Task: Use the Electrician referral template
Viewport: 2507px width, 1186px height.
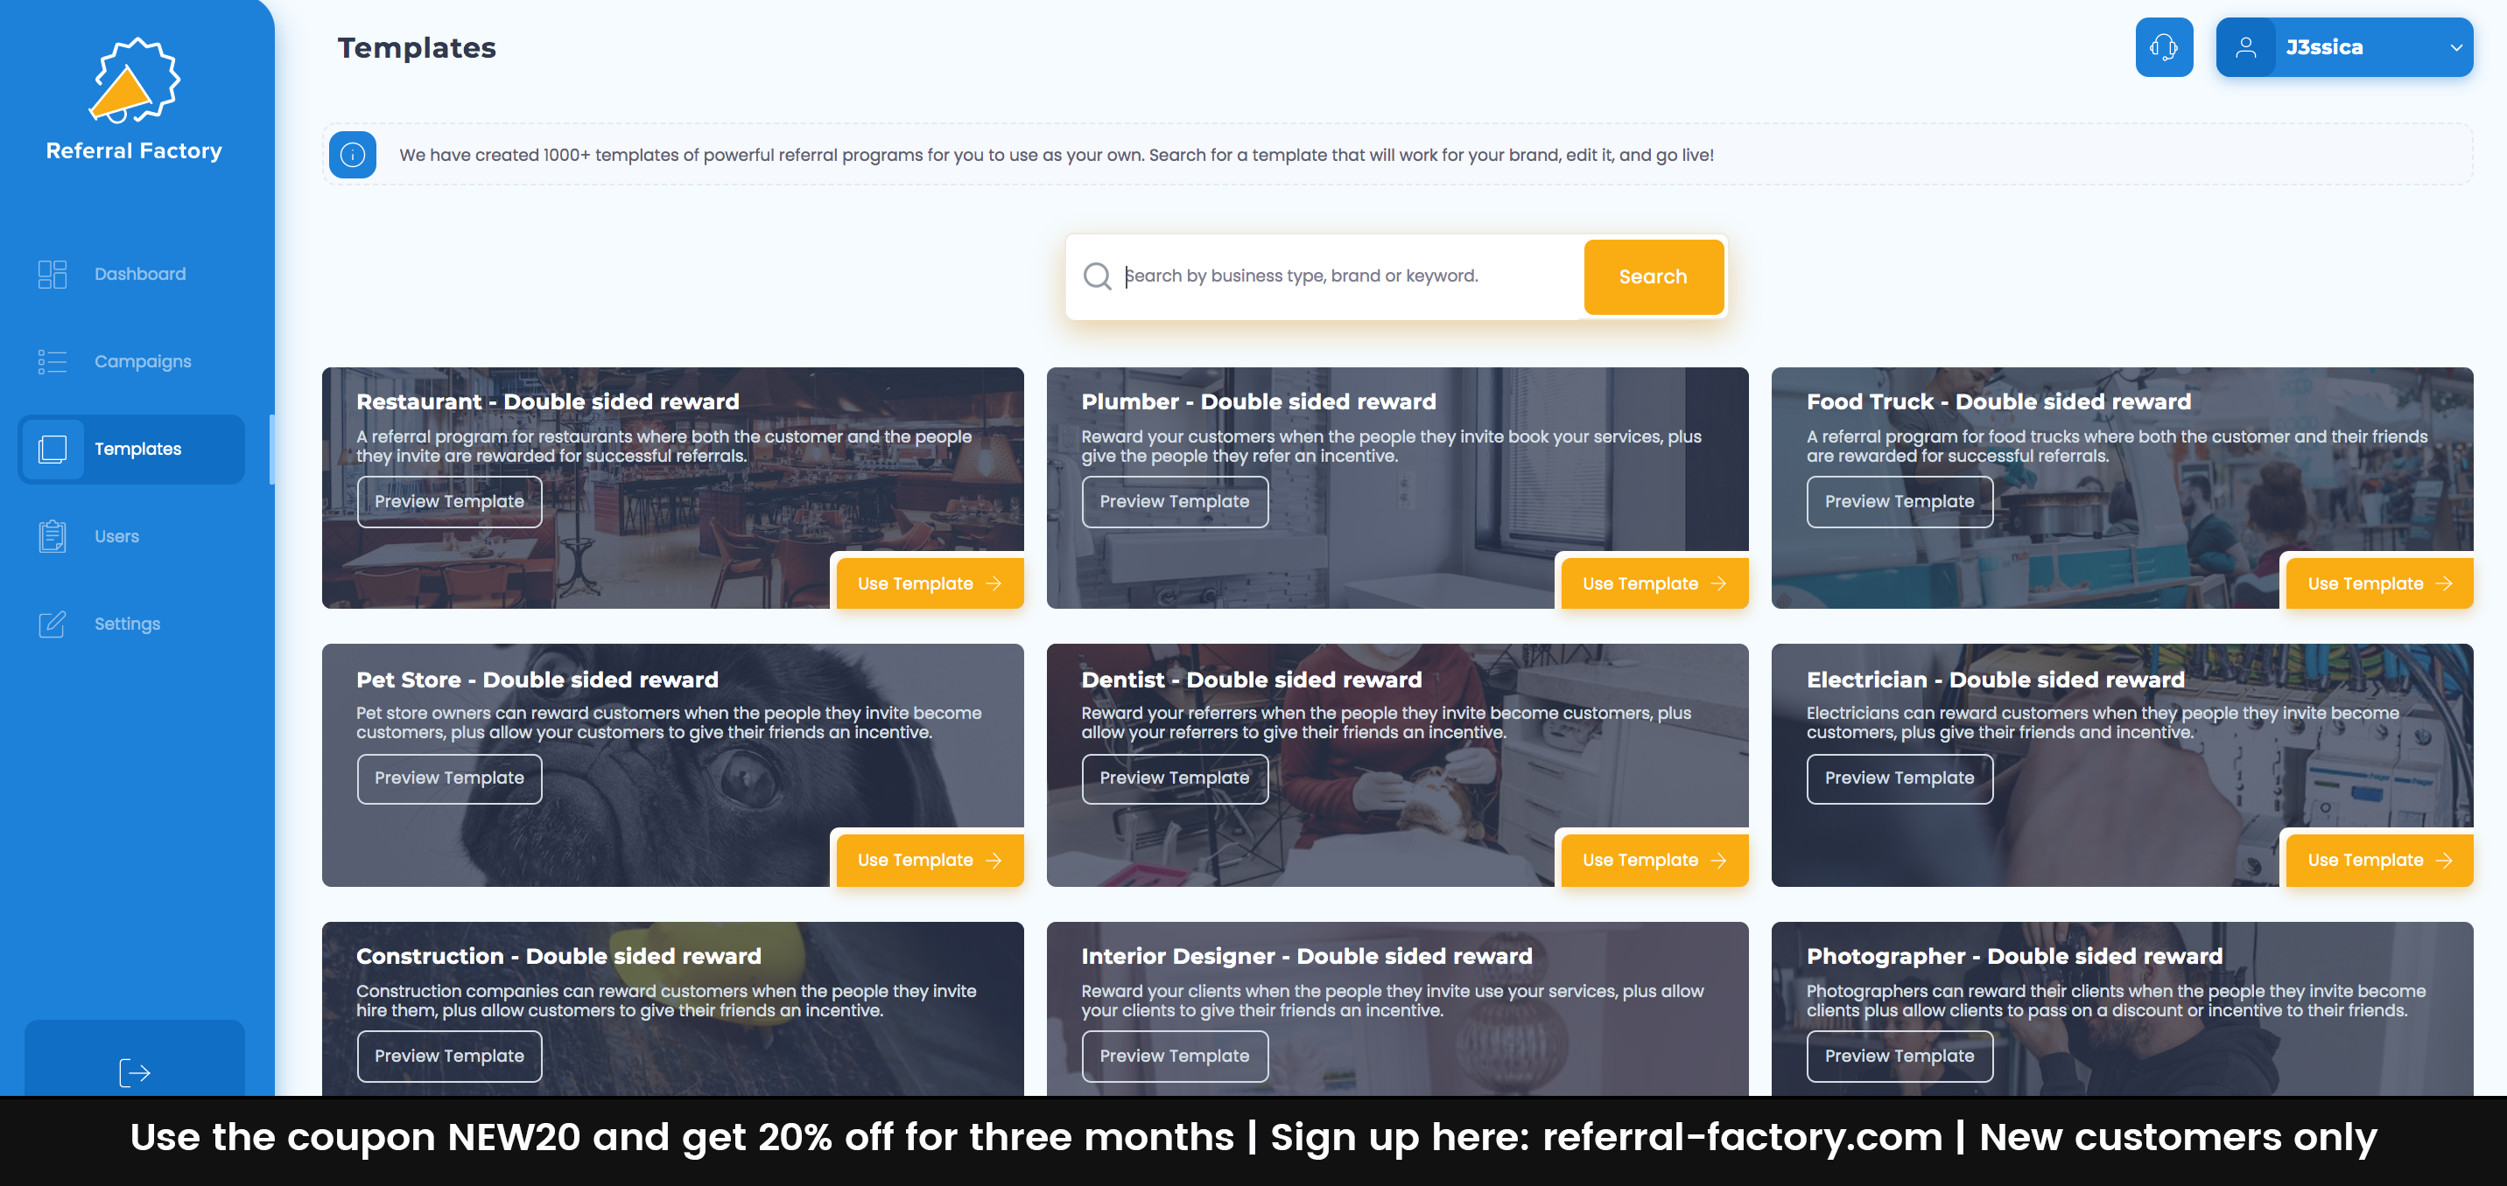Action: [2379, 860]
